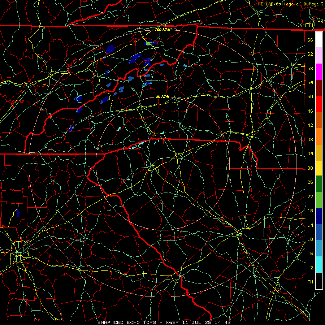325x325 pixels.
Task: Click the '100 NMI' range ring label
Action: pyautogui.click(x=162, y=30)
